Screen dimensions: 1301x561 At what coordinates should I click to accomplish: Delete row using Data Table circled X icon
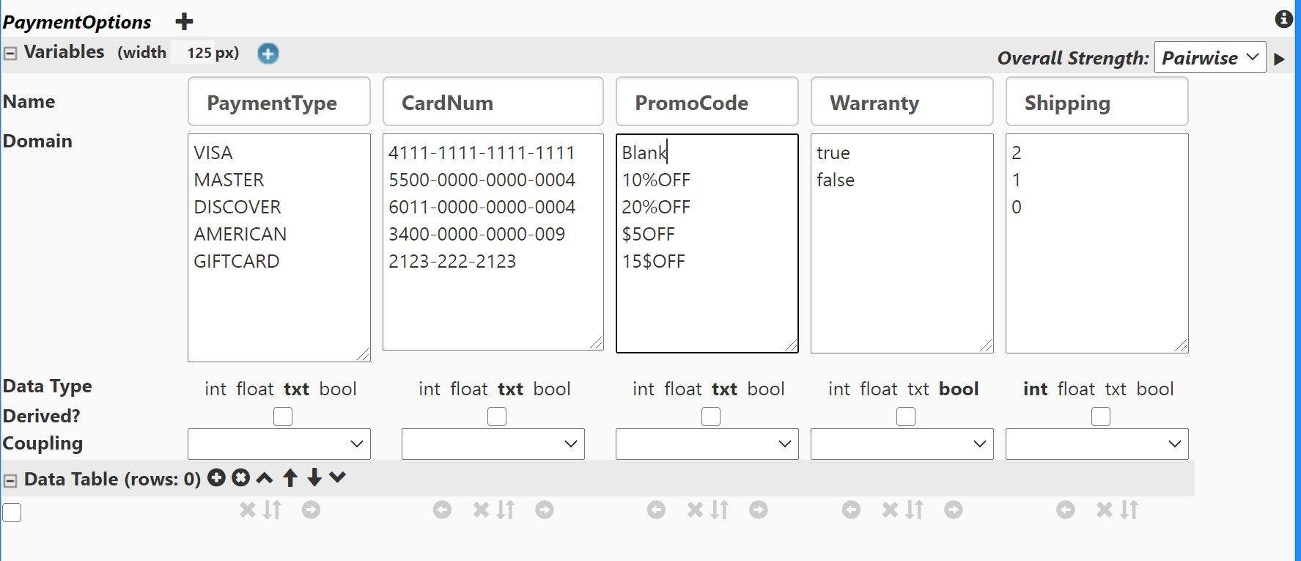[x=240, y=478]
